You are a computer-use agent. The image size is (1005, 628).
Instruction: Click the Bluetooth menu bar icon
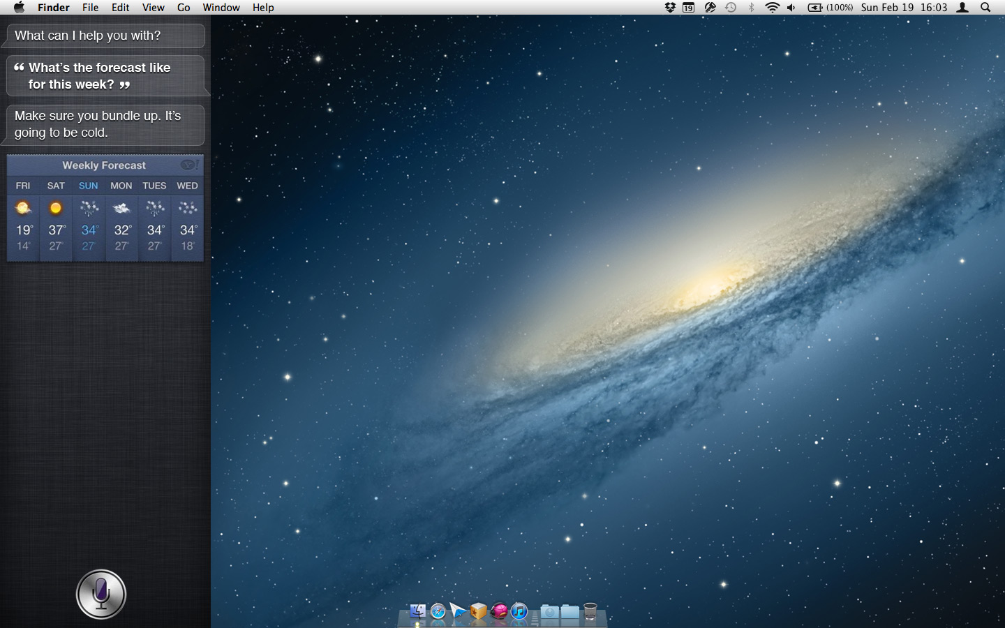click(752, 8)
